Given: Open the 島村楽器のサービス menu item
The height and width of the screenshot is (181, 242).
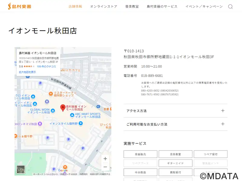Looking at the screenshot, I should (162, 6).
